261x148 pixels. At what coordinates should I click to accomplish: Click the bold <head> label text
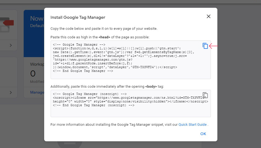point(104,37)
